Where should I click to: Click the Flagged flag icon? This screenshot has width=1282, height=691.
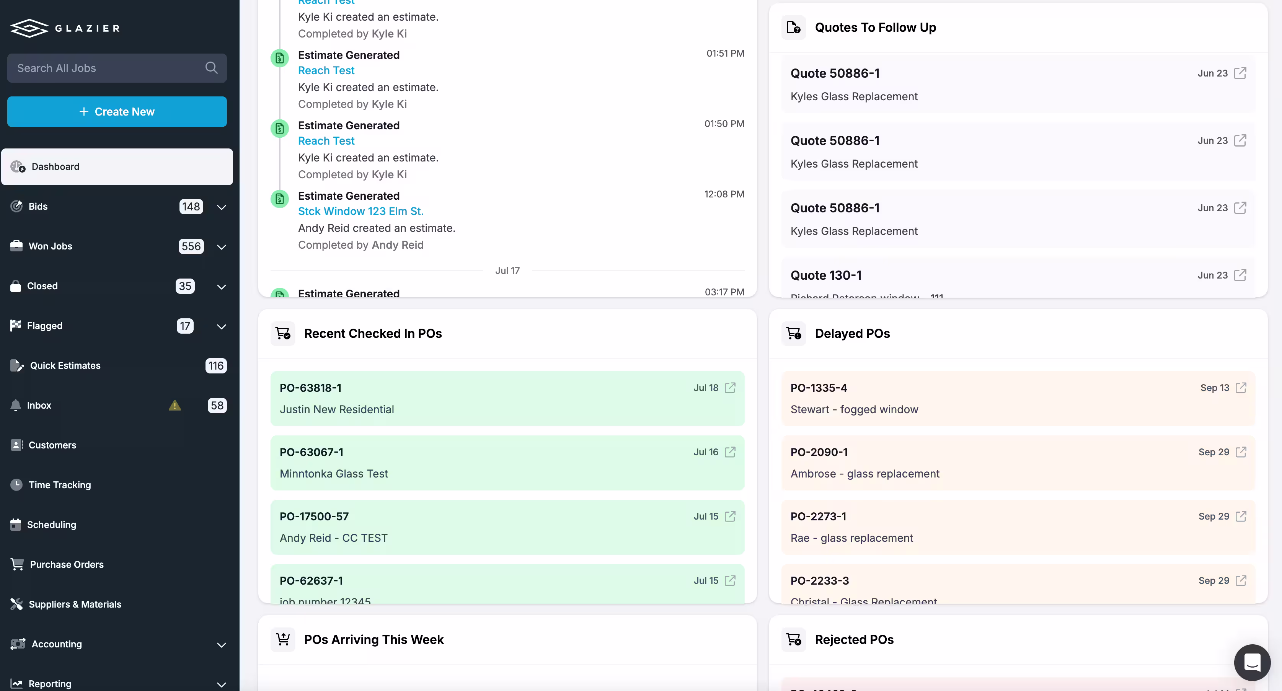[x=15, y=325]
